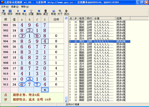149x107 pixels.
Task: Click the 保存 save toolbar icon
Action: [x=10, y=12]
